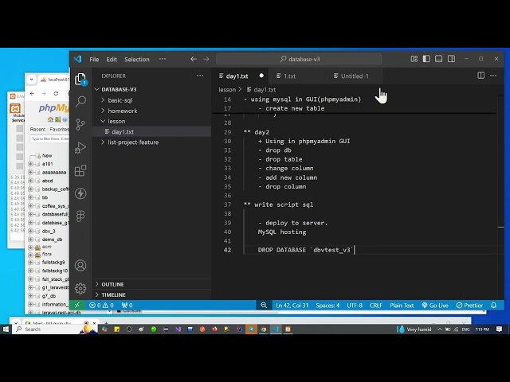Switch to the day1.txt editor tab
This screenshot has width=510, height=382.
coord(237,76)
